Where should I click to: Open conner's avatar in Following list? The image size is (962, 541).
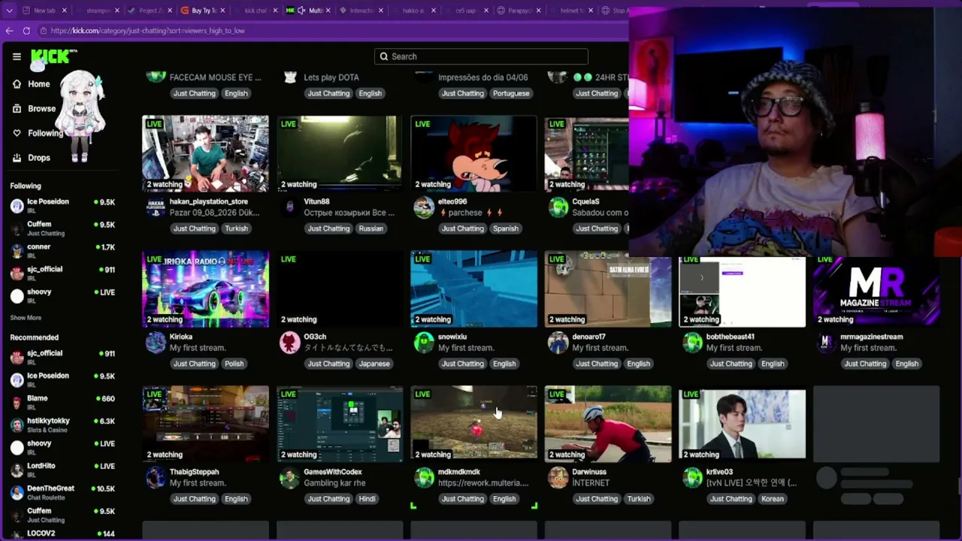pos(17,251)
